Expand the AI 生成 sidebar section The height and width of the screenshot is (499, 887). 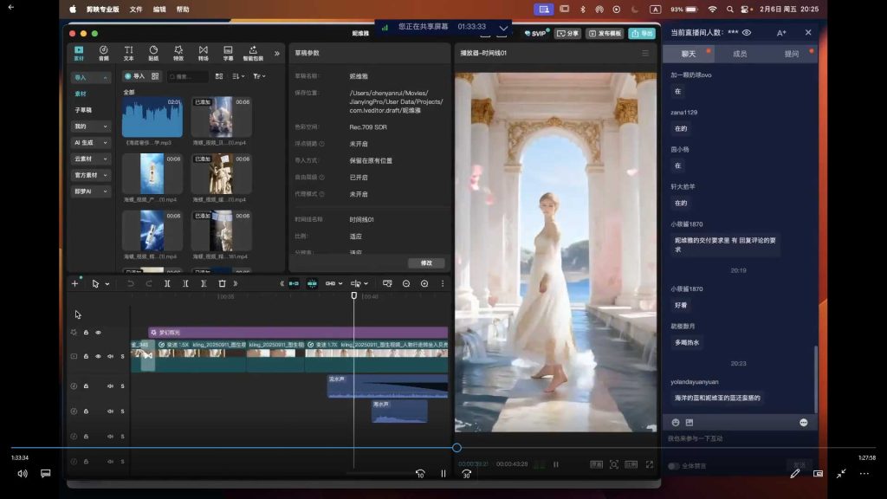pos(90,143)
